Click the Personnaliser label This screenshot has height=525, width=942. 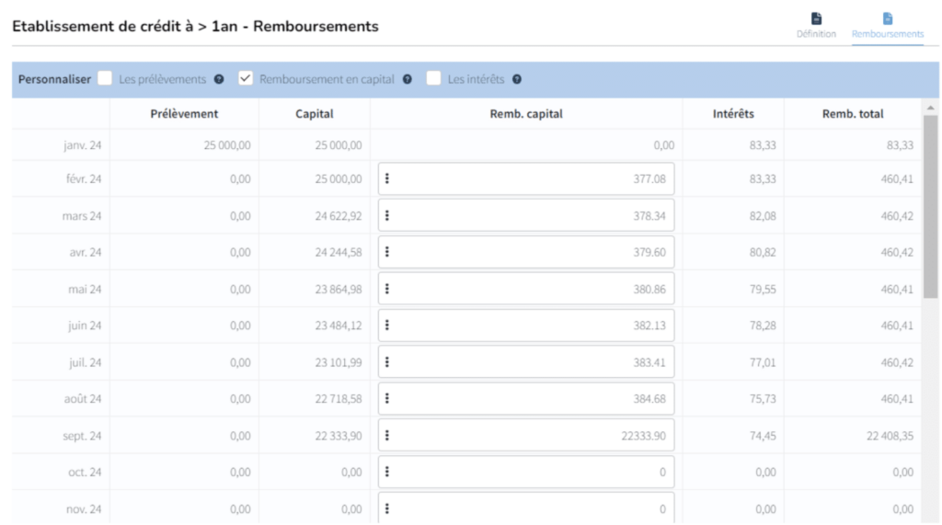coord(54,79)
